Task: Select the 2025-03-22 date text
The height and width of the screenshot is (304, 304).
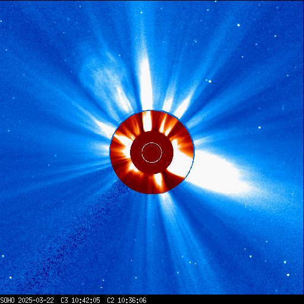Action: point(36,300)
